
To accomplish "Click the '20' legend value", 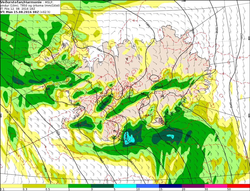I will (183, 189).
